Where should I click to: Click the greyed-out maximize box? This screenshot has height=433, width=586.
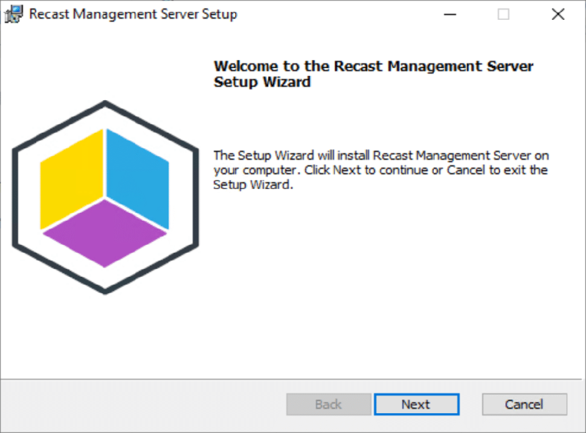click(503, 14)
